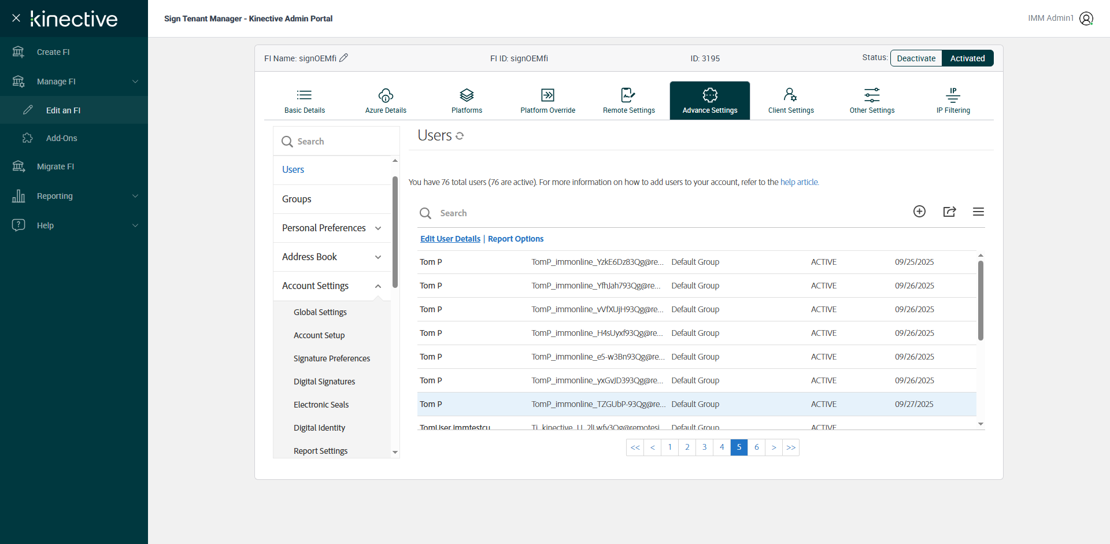Image resolution: width=1110 pixels, height=544 pixels.
Task: Click the export users share icon
Action: (x=949, y=212)
